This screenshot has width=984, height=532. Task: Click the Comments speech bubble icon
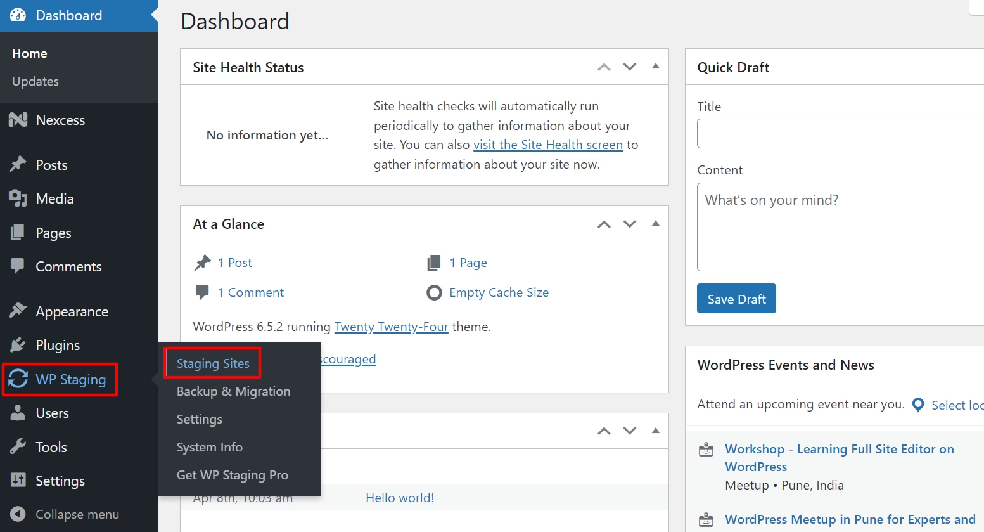(x=18, y=266)
